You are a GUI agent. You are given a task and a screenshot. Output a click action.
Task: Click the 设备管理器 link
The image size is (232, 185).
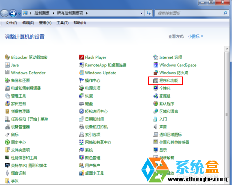pyautogui.click(x=20, y=127)
